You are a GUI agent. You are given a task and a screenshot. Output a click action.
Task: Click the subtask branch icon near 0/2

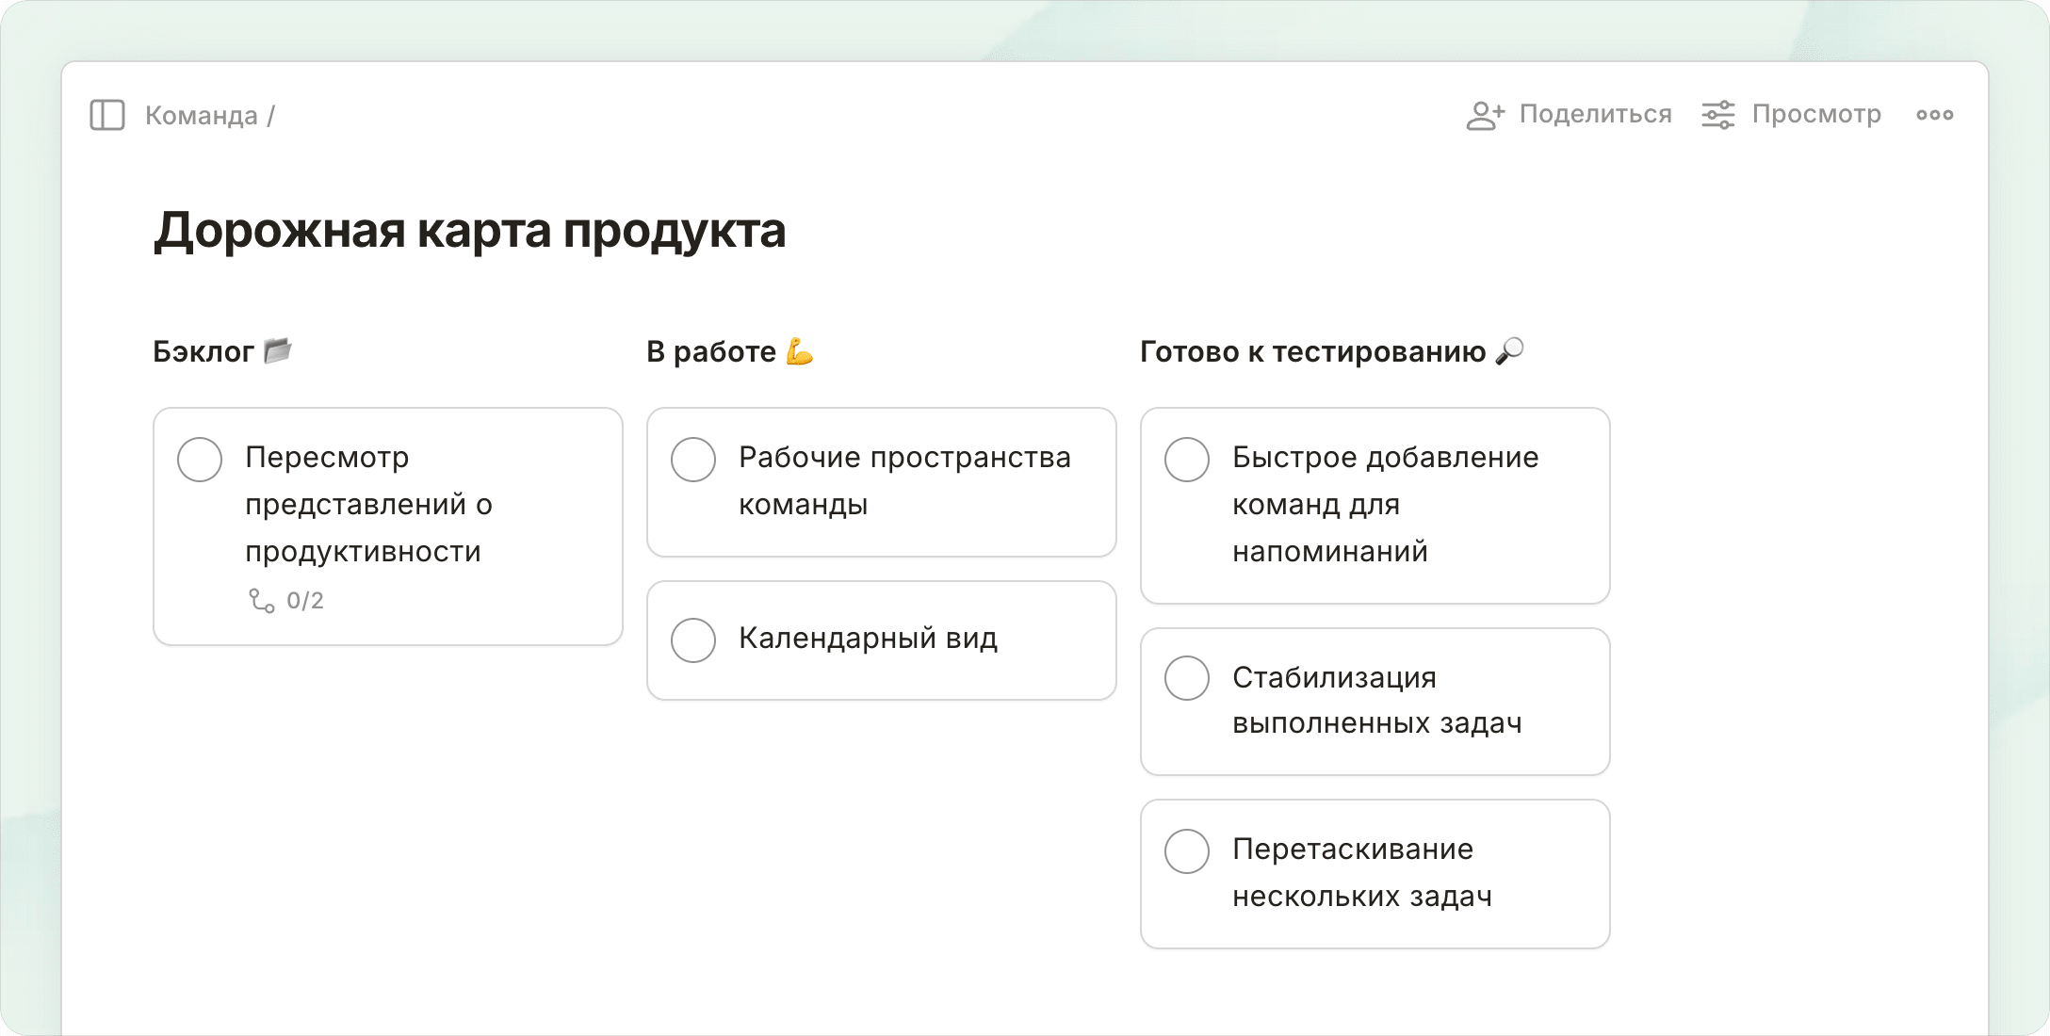pos(261,600)
